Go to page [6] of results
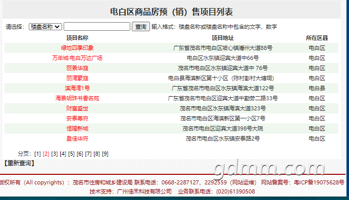The image size is (349, 200). (x=80, y=154)
